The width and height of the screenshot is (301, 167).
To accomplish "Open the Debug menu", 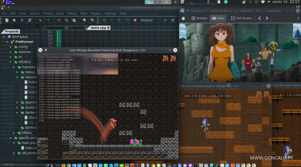I will (72, 14).
